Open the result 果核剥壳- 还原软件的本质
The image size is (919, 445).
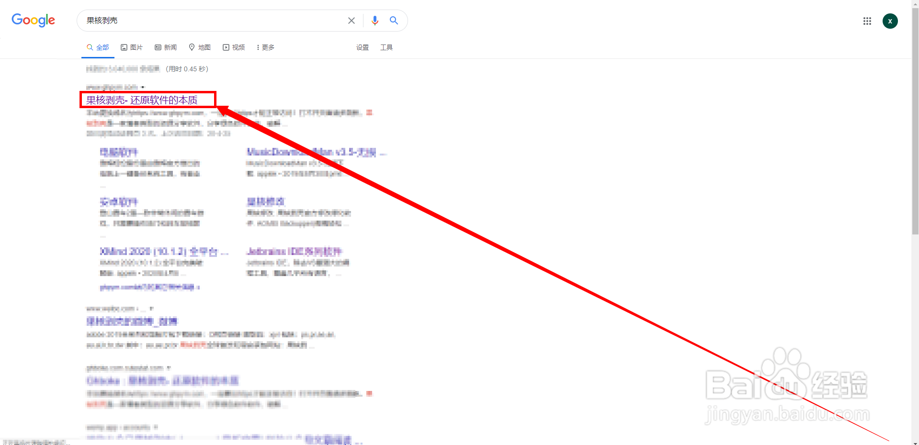142,100
